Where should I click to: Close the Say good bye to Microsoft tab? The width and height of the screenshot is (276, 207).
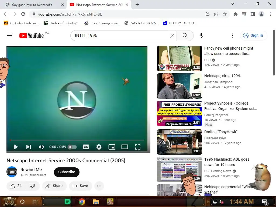coord(62,5)
